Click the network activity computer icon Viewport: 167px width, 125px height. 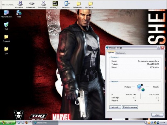point(141,88)
